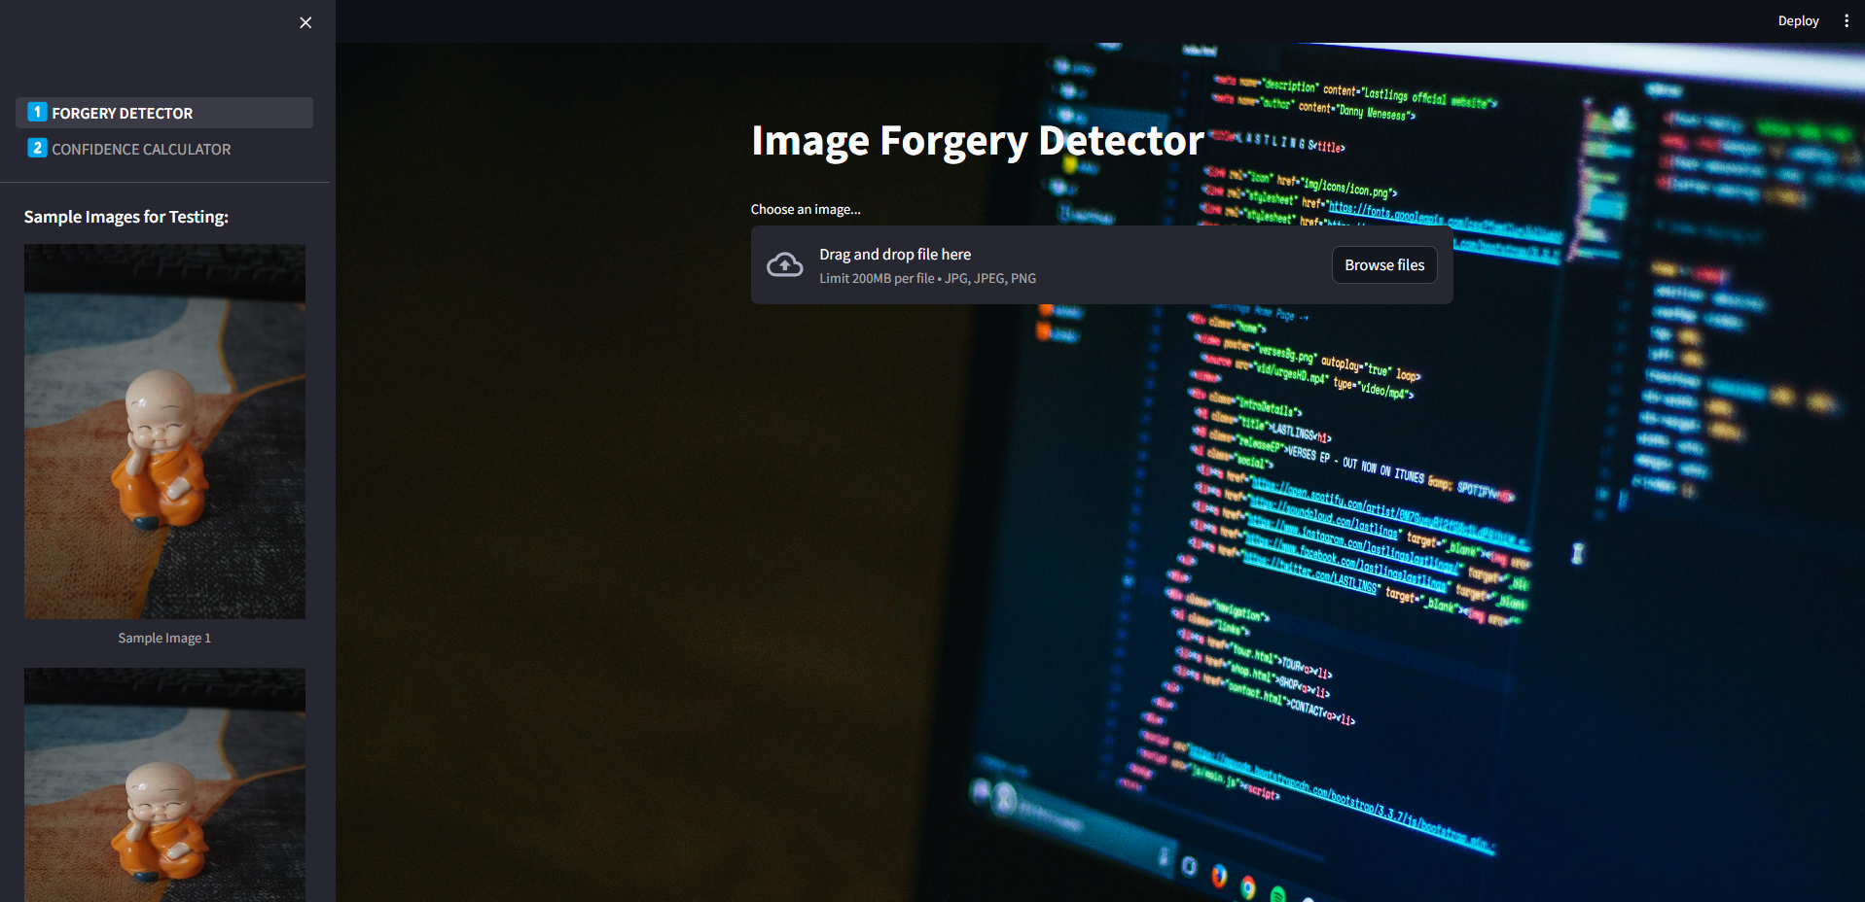Close the sidebar with the X icon
Image resolution: width=1865 pixels, height=902 pixels.
coord(305,22)
